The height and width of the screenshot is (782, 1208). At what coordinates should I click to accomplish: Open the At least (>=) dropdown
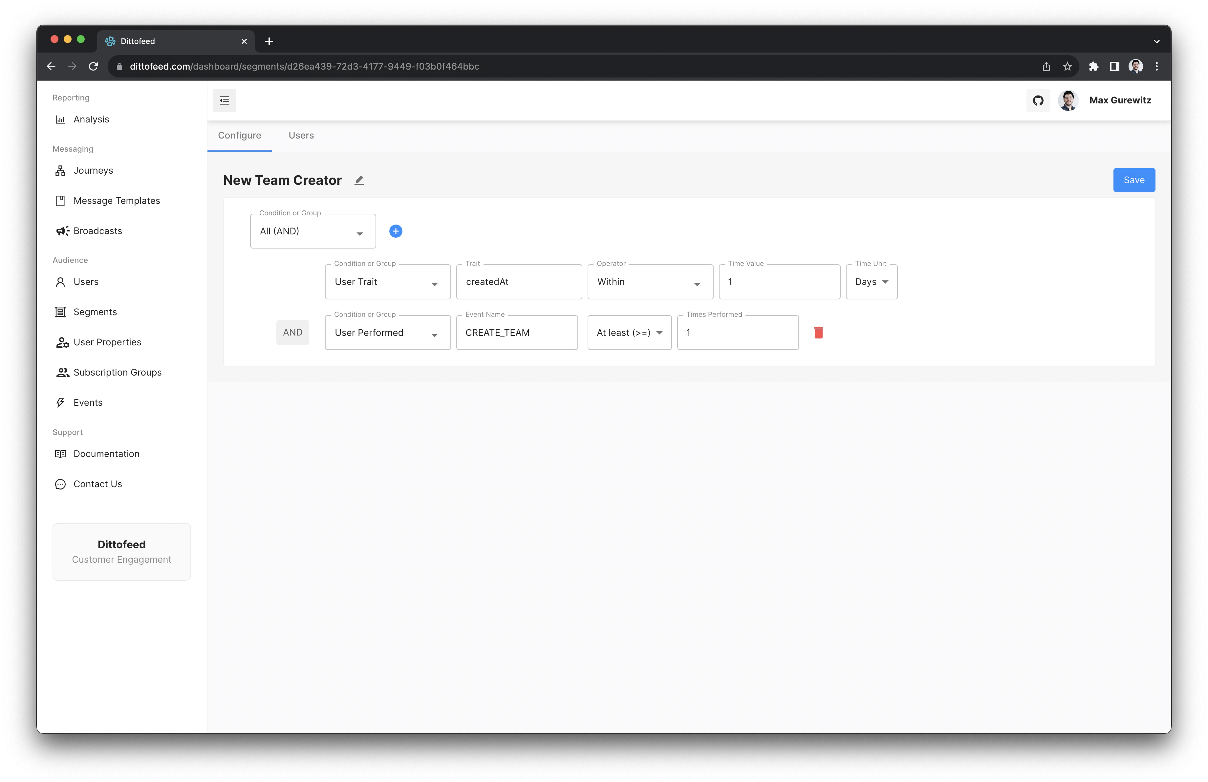(x=629, y=333)
